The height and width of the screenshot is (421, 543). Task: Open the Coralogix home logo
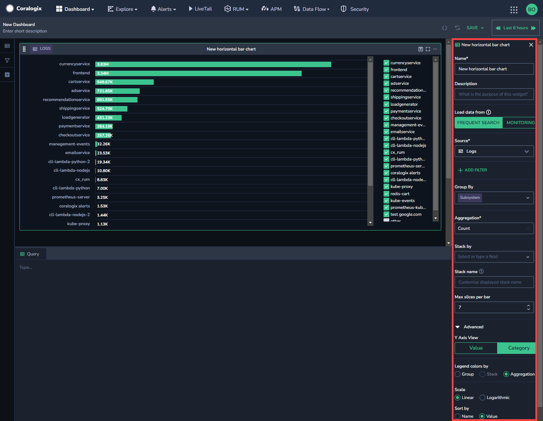pos(24,8)
